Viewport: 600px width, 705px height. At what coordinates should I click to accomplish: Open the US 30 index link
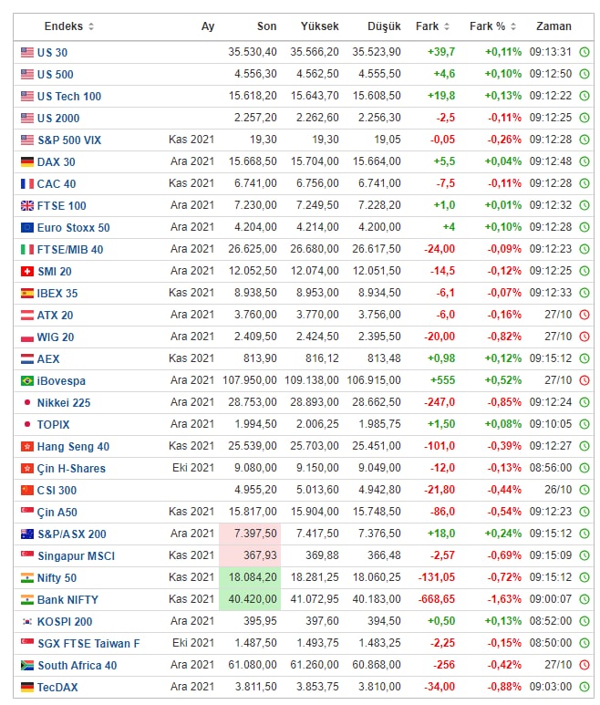52,53
